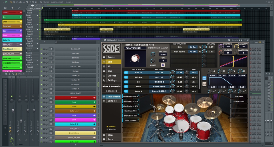This screenshot has width=274, height=147.
Task: Click the SSD5 logo
Action: pyautogui.click(x=111, y=48)
